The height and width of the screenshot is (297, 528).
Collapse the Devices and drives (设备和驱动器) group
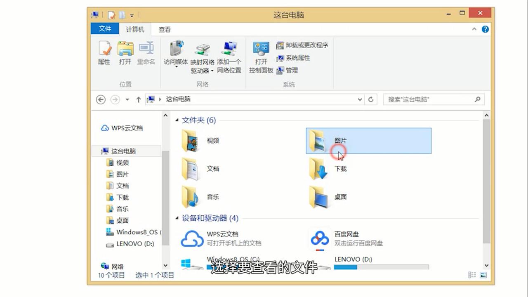pyautogui.click(x=177, y=218)
